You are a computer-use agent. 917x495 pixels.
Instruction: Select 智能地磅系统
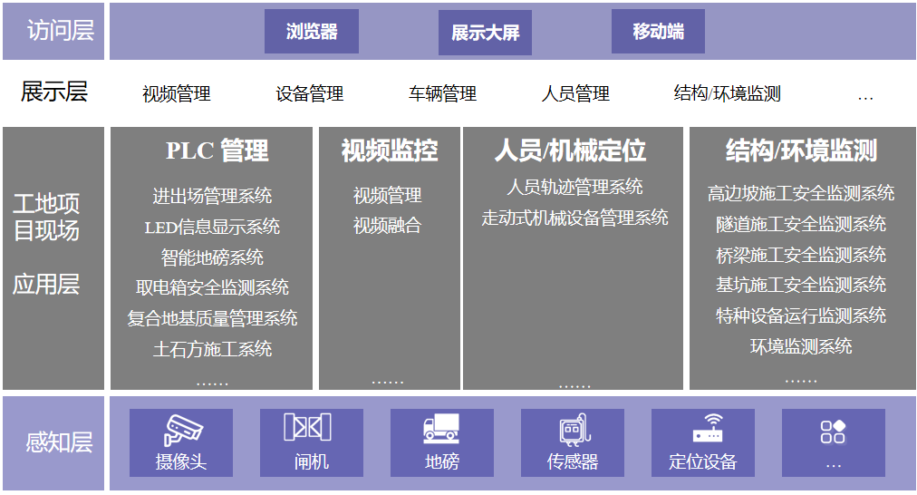(x=212, y=257)
